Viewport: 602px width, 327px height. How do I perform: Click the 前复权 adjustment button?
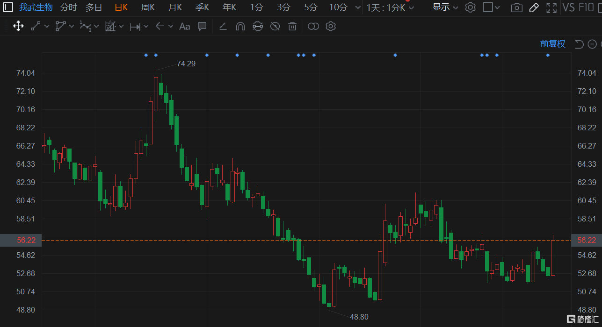pos(553,44)
